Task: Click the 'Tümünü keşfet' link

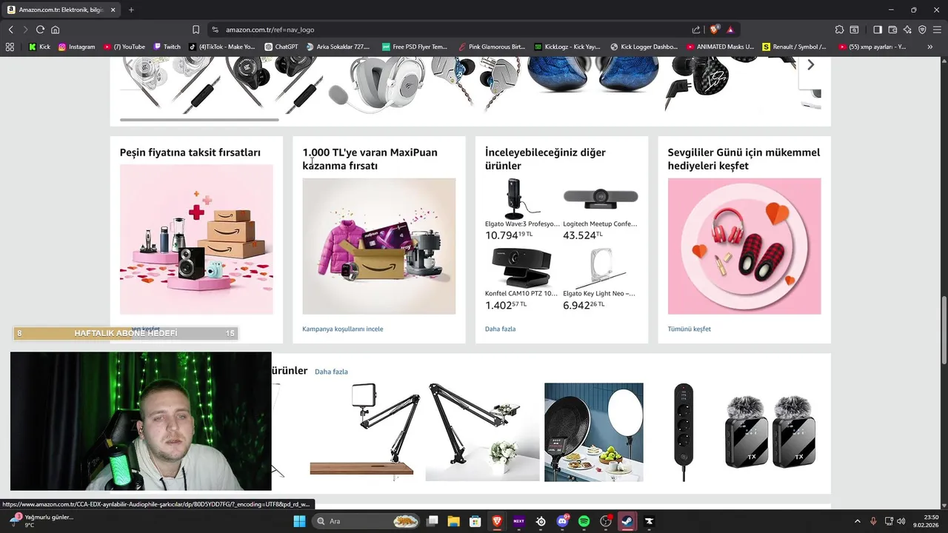Action: (x=689, y=329)
